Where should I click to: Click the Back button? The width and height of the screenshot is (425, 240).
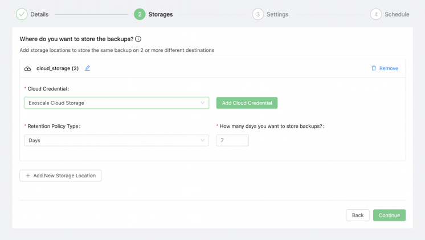[x=357, y=215]
